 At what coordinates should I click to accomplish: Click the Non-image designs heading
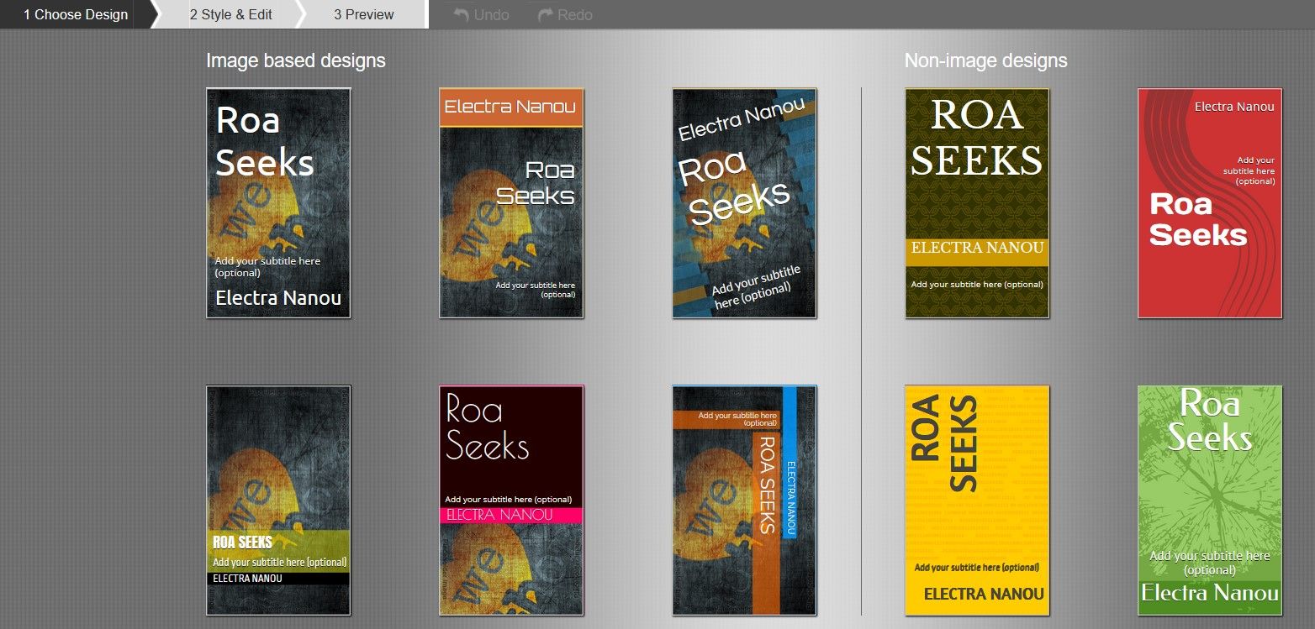[x=985, y=60]
